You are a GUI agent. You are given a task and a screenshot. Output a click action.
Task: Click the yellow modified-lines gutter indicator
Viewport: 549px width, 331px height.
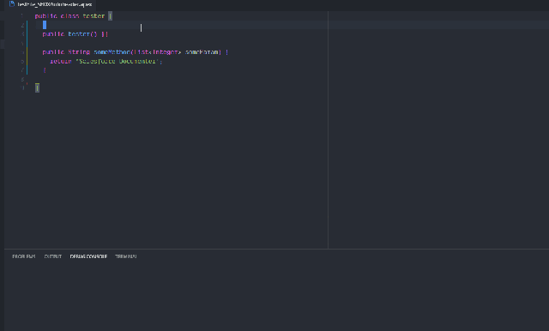27,57
